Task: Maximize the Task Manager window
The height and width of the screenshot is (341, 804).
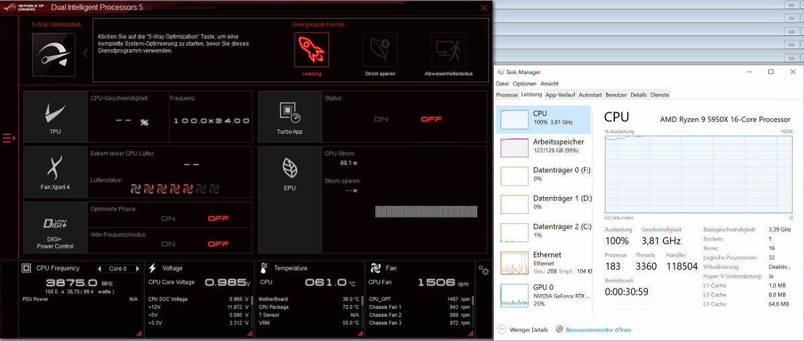Action: pyautogui.click(x=770, y=72)
